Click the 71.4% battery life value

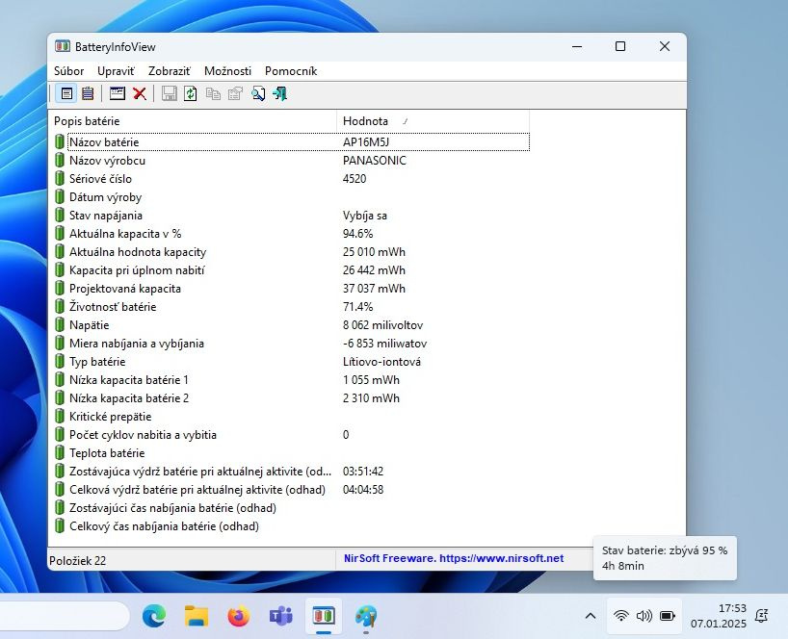357,307
